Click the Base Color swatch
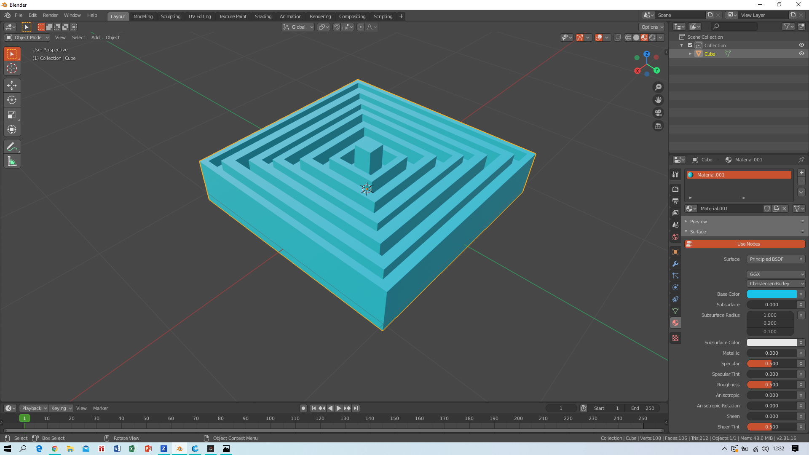Image resolution: width=809 pixels, height=455 pixels. pyautogui.click(x=771, y=294)
